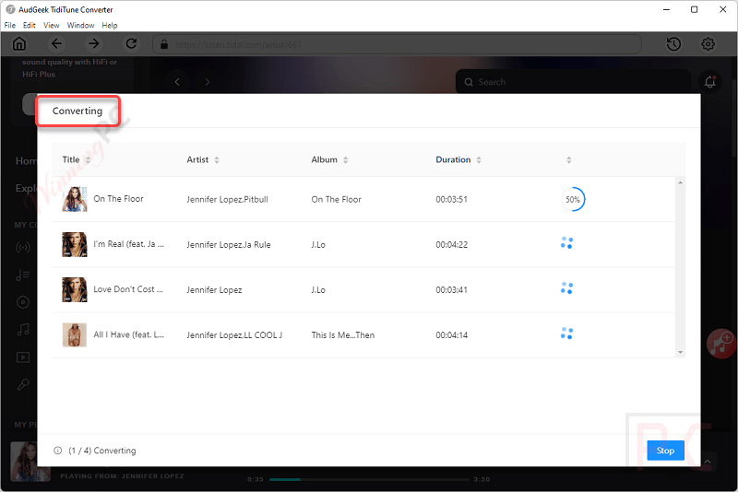This screenshot has height=492, width=738.
Task: Click duration '00:04:22'
Action: (451, 244)
